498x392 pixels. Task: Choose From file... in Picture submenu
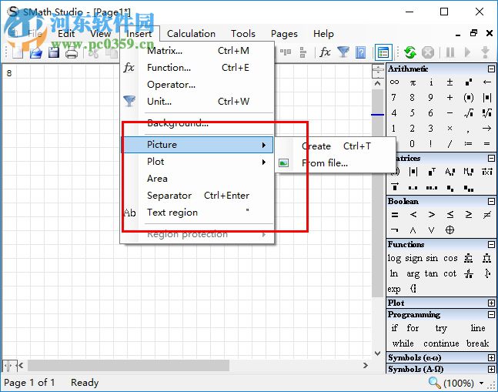tap(336, 163)
